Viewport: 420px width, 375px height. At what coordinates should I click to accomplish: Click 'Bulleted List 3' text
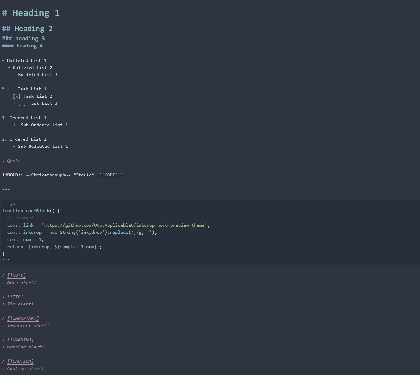[38, 75]
